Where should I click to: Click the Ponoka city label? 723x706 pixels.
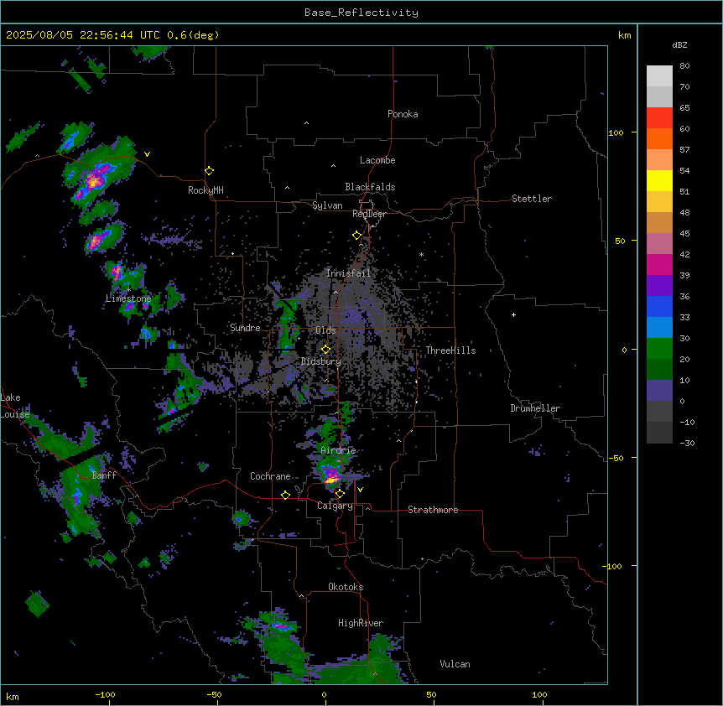(x=403, y=114)
